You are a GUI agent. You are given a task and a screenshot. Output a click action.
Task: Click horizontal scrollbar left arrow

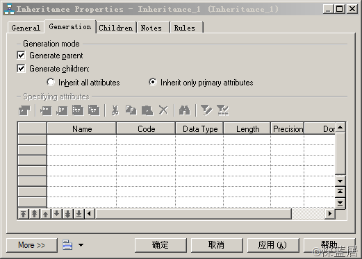pos(90,214)
